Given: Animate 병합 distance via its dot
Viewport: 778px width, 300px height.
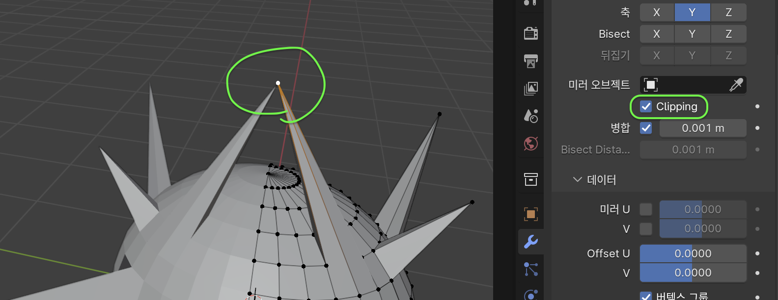Looking at the screenshot, I should tap(757, 128).
